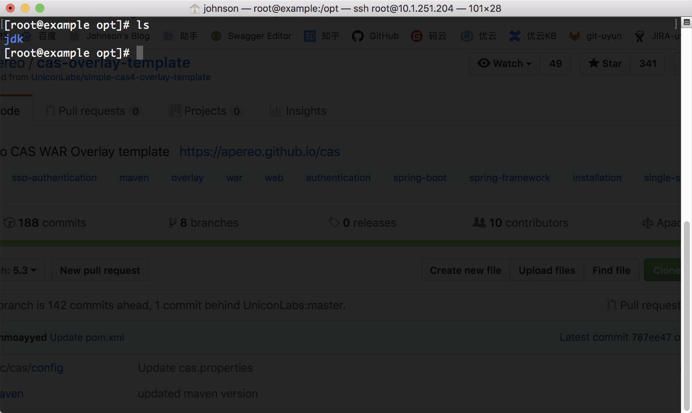692x413 pixels.
Task: Click the 码云 bookmark icon
Action: pyautogui.click(x=417, y=36)
